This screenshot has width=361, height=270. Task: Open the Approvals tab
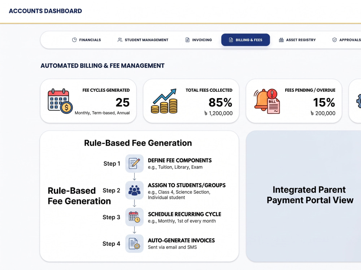pos(347,40)
